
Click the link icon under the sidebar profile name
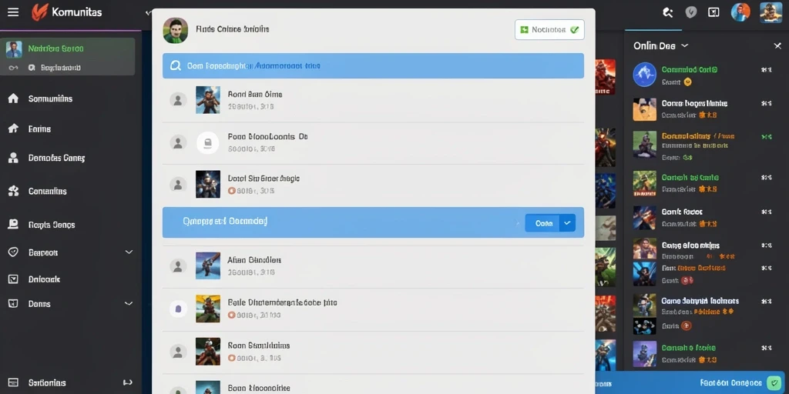coord(14,68)
